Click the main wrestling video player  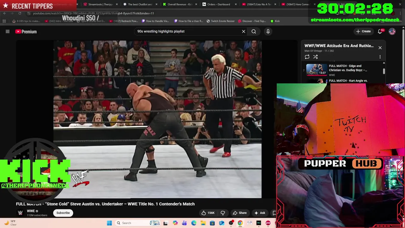157,119
